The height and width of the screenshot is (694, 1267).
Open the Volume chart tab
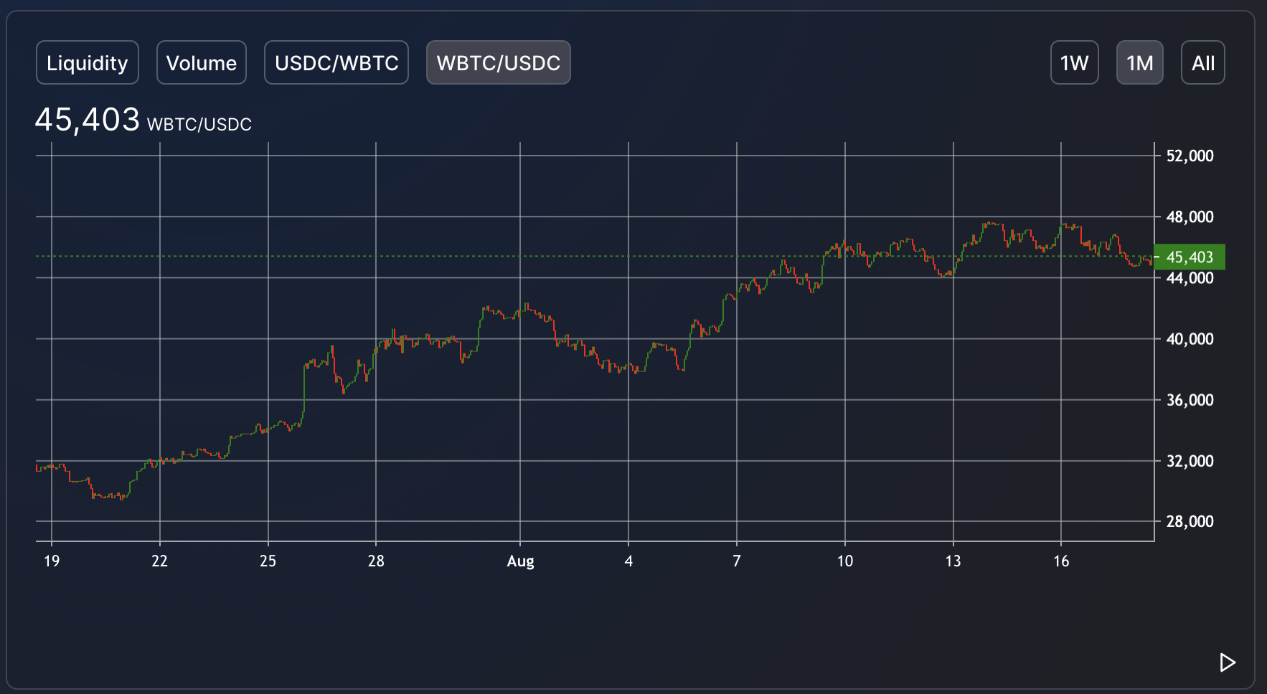(x=202, y=63)
